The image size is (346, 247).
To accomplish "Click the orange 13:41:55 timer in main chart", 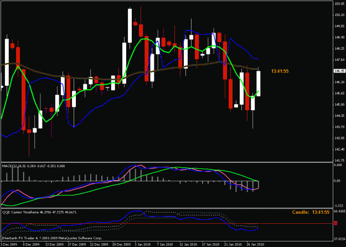I will [280, 71].
